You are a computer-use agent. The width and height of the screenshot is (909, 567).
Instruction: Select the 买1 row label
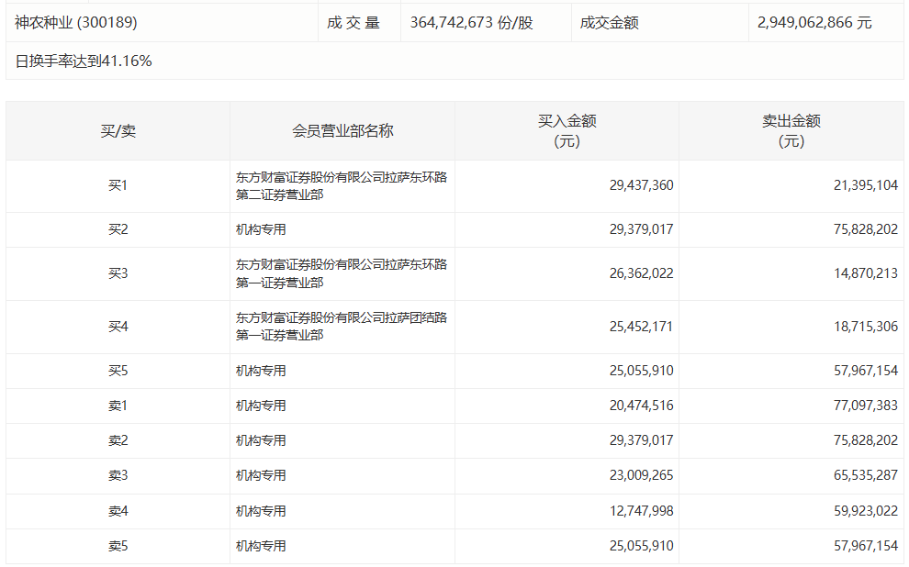(118, 186)
